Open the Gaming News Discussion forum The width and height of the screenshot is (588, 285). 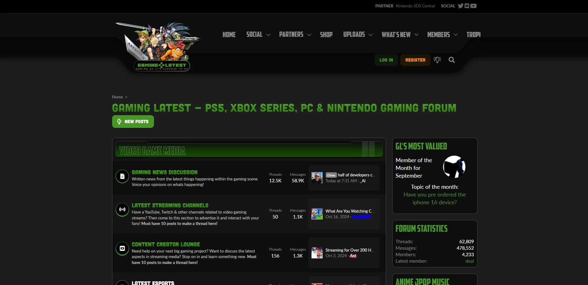[x=164, y=172]
